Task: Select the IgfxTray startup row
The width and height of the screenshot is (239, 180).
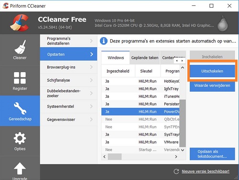Action: coord(141,89)
